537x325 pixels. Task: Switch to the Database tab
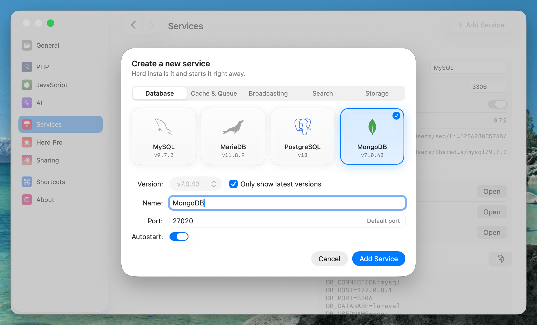(x=160, y=93)
